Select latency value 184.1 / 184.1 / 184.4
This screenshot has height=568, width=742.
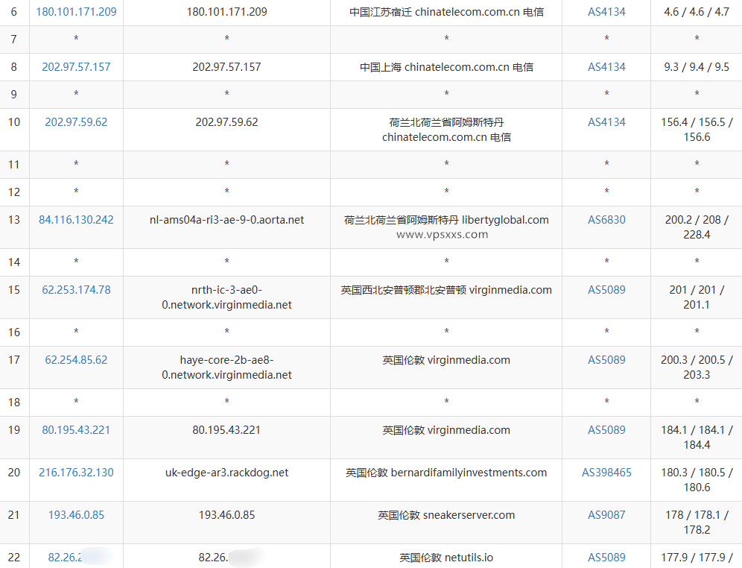click(x=697, y=438)
